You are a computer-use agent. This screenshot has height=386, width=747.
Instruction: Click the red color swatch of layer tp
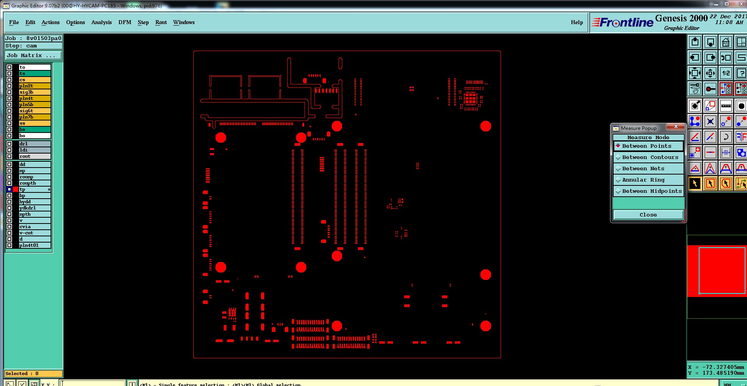pos(16,189)
